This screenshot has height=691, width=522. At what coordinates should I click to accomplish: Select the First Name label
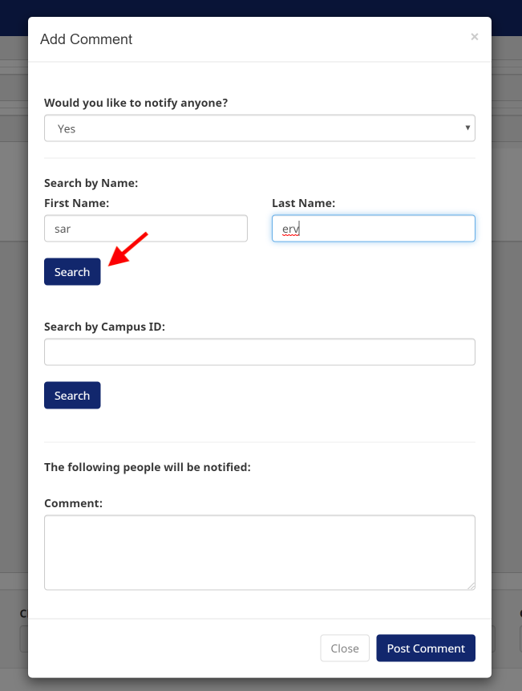click(77, 203)
